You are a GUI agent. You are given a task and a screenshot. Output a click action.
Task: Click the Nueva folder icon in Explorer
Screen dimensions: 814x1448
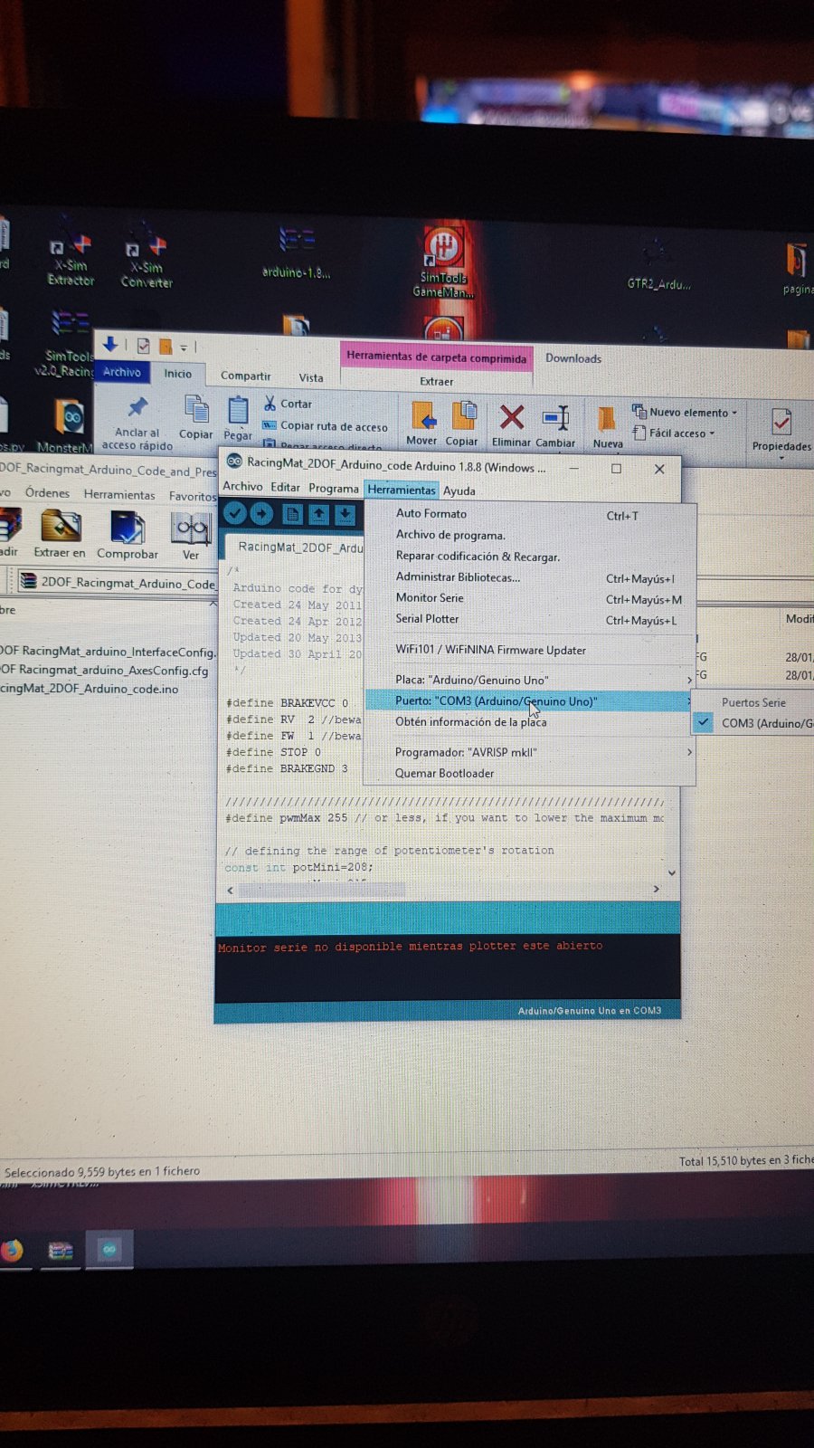pyautogui.click(x=607, y=418)
